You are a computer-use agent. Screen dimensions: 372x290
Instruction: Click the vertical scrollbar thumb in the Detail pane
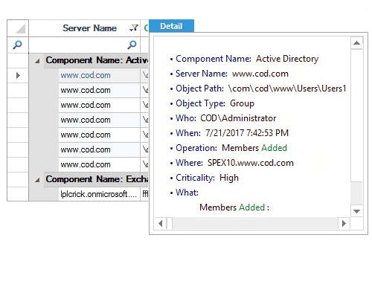coord(356,115)
